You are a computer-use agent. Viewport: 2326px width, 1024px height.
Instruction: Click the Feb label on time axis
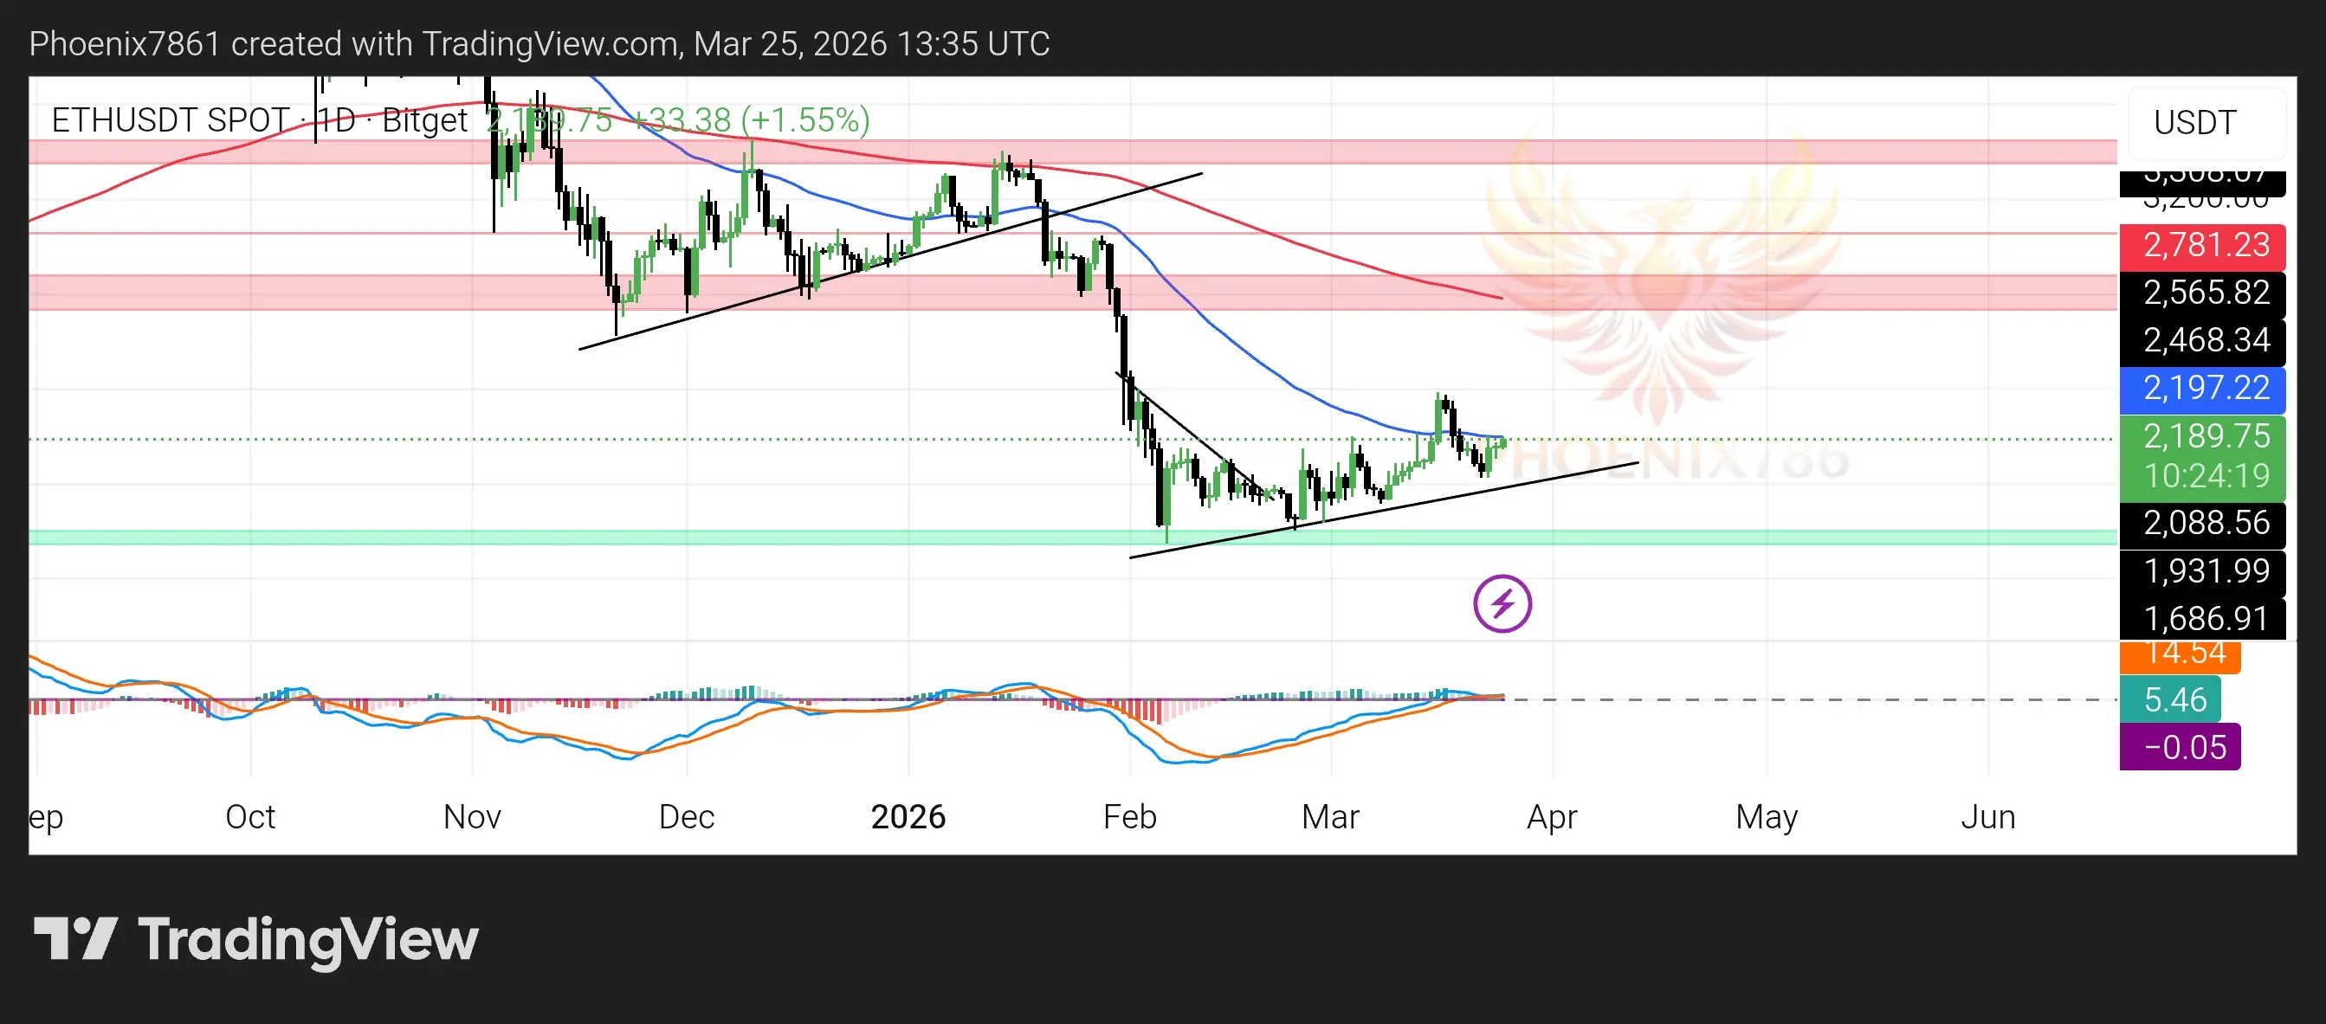pos(1128,817)
